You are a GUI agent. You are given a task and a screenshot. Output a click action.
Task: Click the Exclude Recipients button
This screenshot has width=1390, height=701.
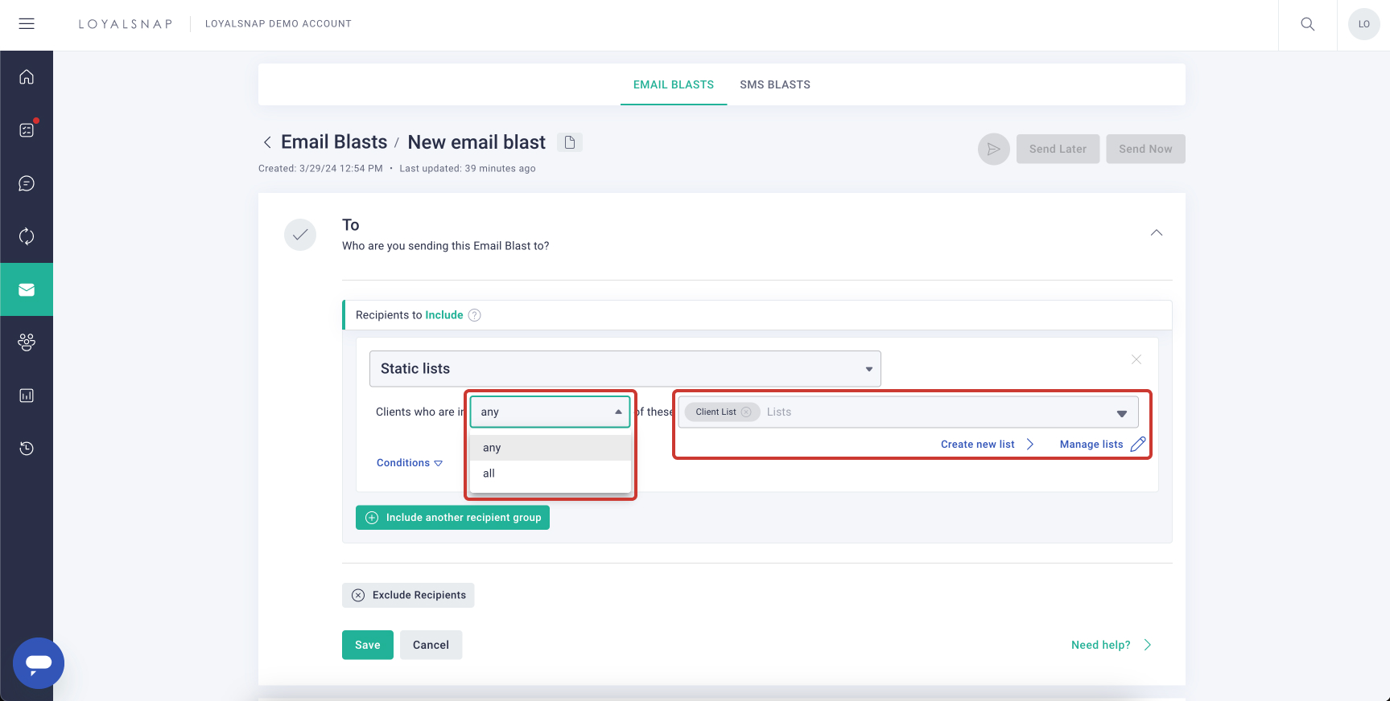[408, 595]
